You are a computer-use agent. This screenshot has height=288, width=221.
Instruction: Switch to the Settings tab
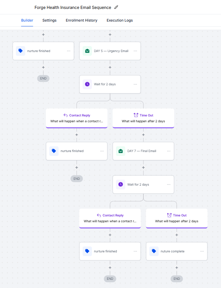49,21
